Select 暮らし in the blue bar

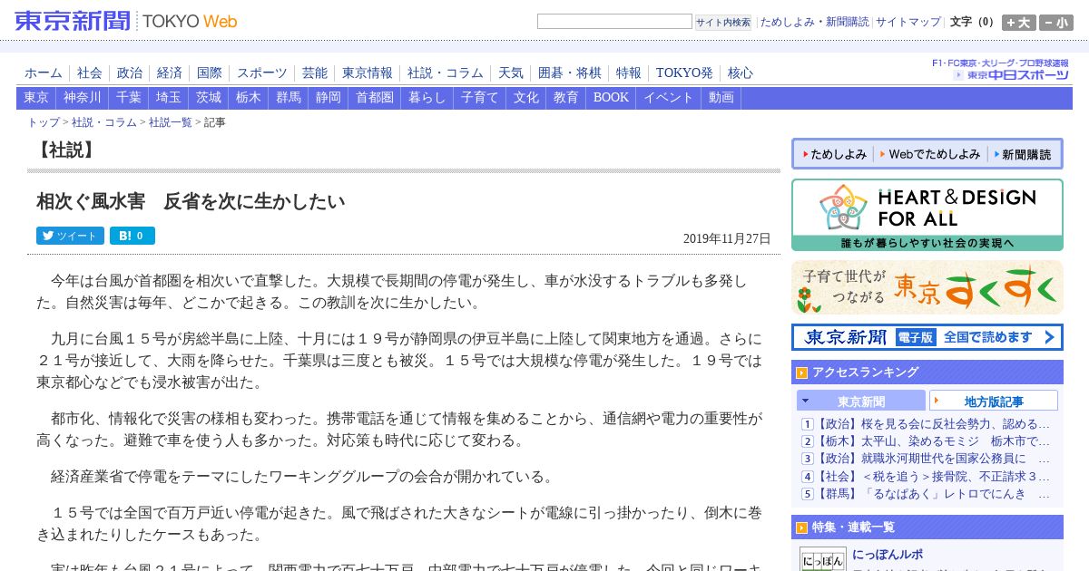pos(427,98)
